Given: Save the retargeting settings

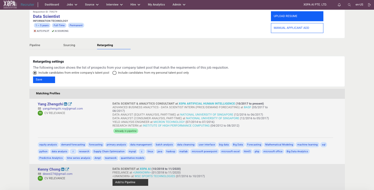Looking at the screenshot, I should [44, 80].
